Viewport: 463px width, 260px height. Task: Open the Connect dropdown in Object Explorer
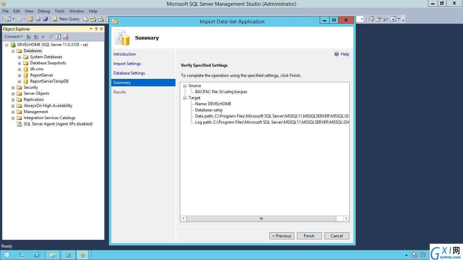pos(14,37)
